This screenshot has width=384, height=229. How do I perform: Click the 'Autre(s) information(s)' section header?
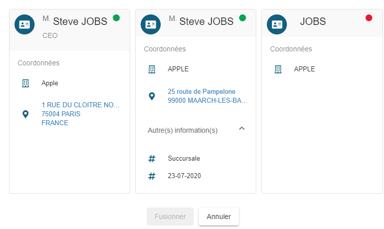[x=183, y=130]
